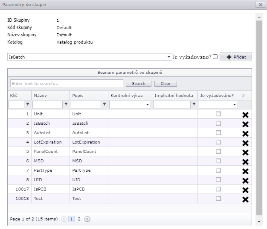This screenshot has height=229, width=267.
Task: Remove the PanelCount parameter with X icon
Action: (x=245, y=152)
